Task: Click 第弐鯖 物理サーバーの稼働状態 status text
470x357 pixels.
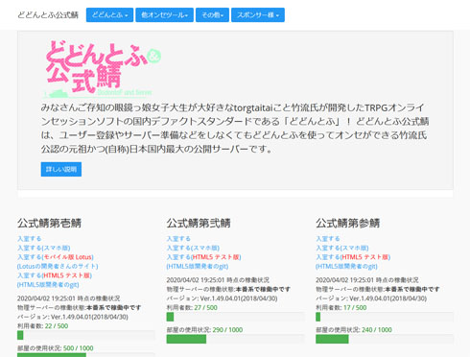Action: [228, 289]
